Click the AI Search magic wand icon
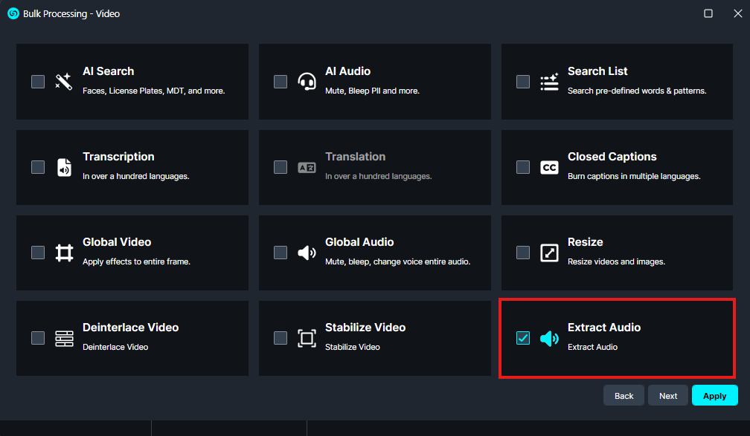The image size is (750, 436). pos(64,82)
